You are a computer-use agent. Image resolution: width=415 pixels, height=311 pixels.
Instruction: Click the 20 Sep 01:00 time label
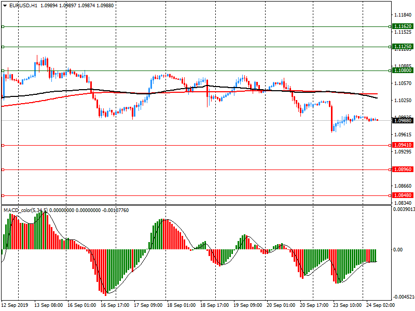(281, 305)
